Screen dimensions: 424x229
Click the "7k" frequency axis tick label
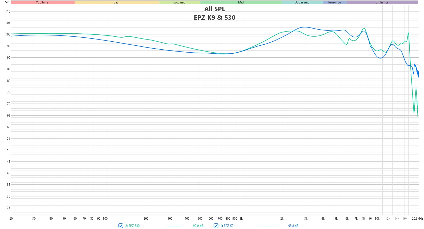(x=356, y=219)
